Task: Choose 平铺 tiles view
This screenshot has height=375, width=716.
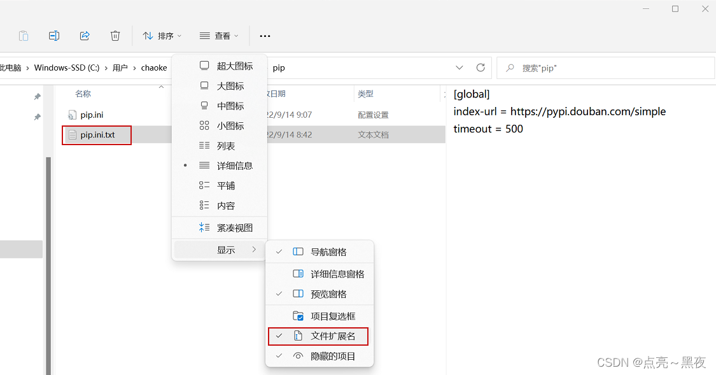Action: [220, 185]
